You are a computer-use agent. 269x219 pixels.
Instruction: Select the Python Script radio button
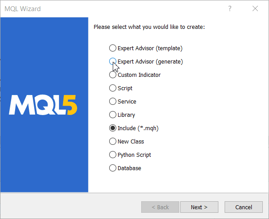113,155
